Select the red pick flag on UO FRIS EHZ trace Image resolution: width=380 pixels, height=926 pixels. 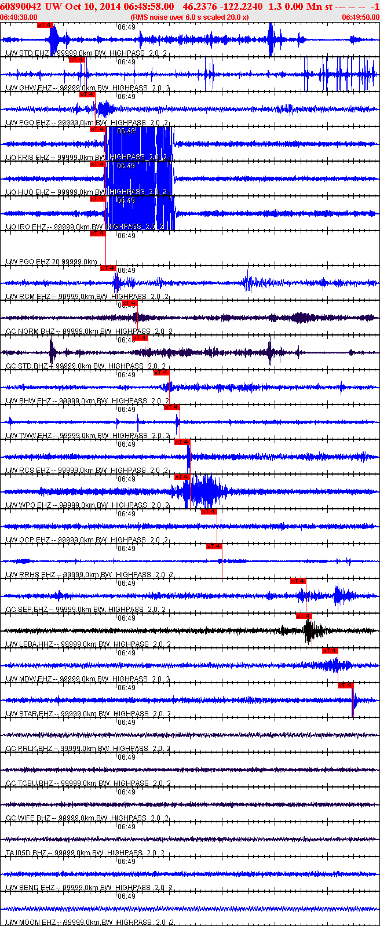click(x=97, y=129)
